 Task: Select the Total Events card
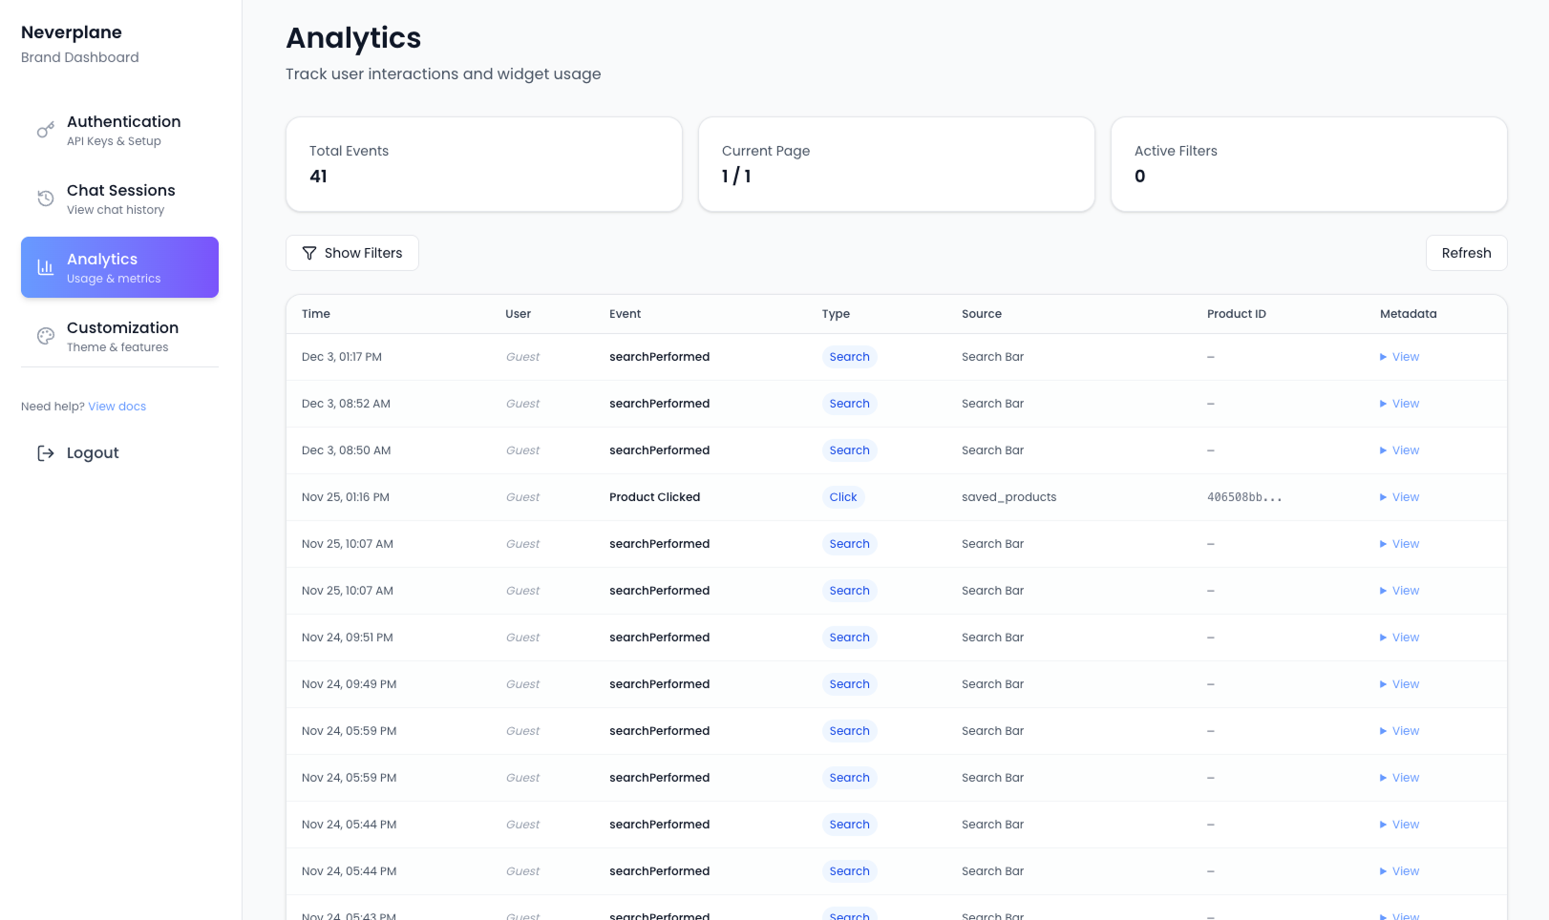tap(484, 163)
